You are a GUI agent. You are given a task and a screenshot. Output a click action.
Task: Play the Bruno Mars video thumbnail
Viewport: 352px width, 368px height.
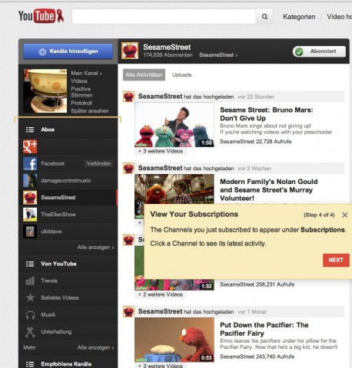pos(174,125)
